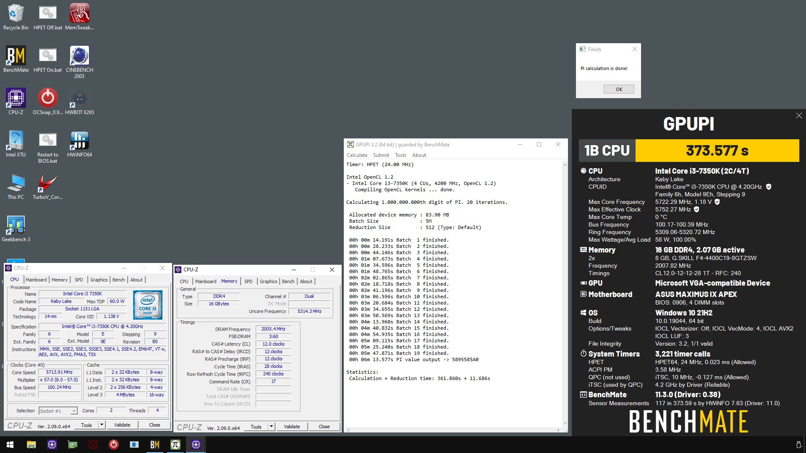The image size is (806, 453).
Task: Switch to Mainboard tab in left CPU-Z
Action: click(x=36, y=280)
